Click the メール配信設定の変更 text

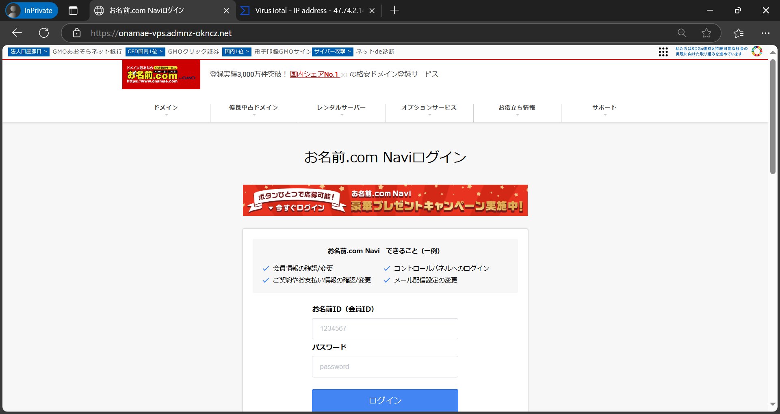coord(426,280)
